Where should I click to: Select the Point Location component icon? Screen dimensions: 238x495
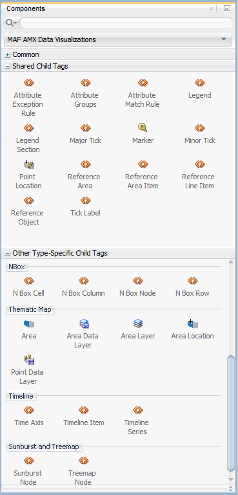pos(28,164)
